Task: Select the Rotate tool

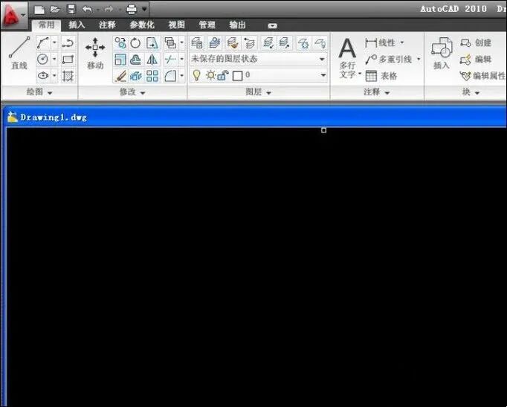Action: (x=135, y=42)
